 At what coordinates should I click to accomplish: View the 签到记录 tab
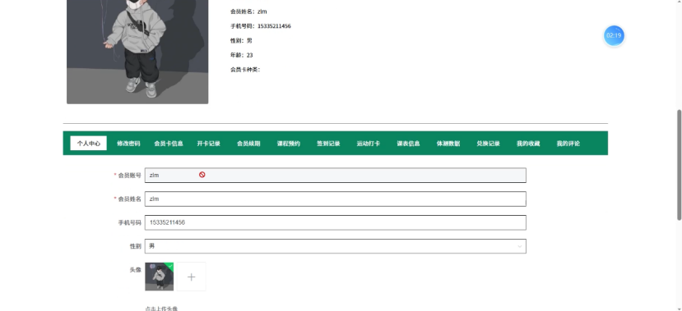(328, 143)
